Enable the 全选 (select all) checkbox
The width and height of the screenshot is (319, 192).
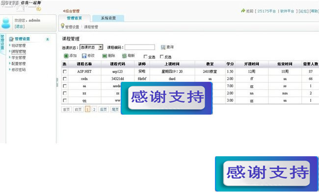pos(145,57)
